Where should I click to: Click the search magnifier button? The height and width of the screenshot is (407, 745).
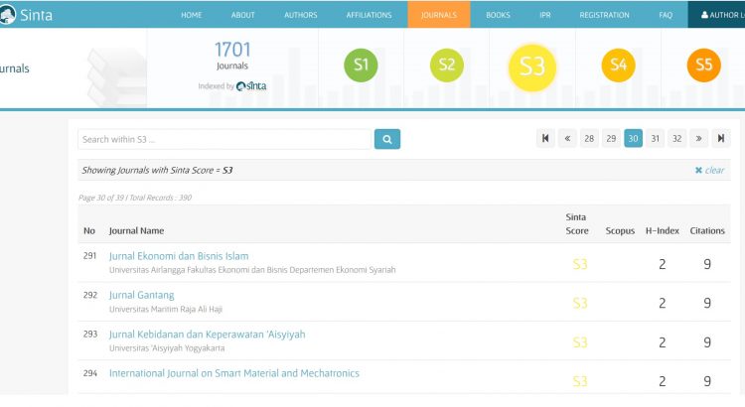tap(387, 139)
